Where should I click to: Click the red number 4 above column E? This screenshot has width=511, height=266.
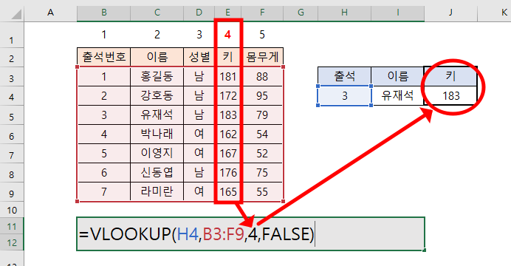pyautogui.click(x=227, y=35)
